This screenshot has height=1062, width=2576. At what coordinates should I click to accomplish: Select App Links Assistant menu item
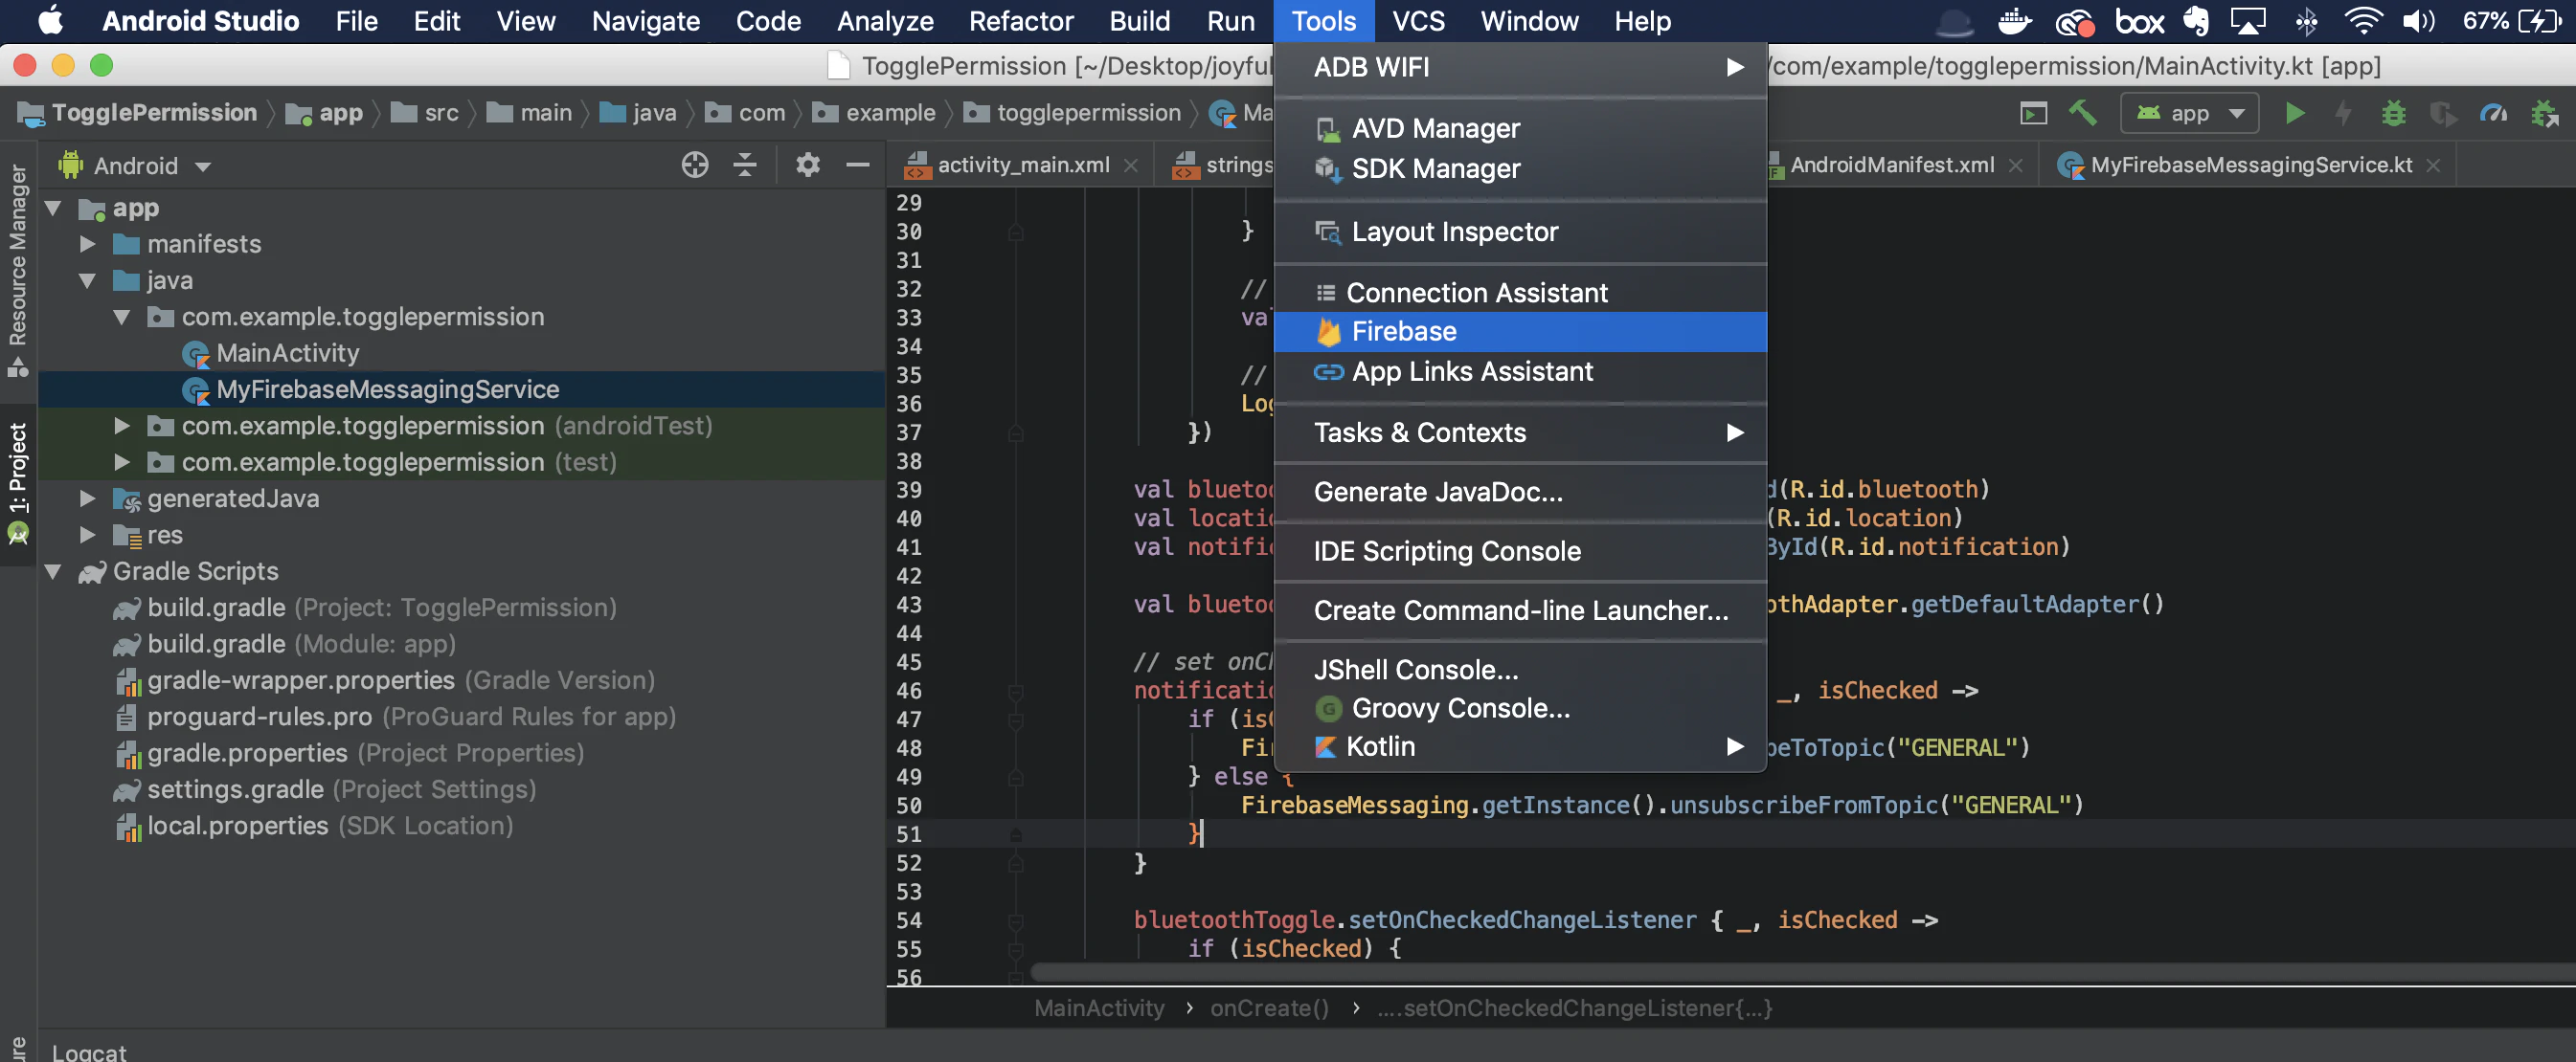[1520, 371]
